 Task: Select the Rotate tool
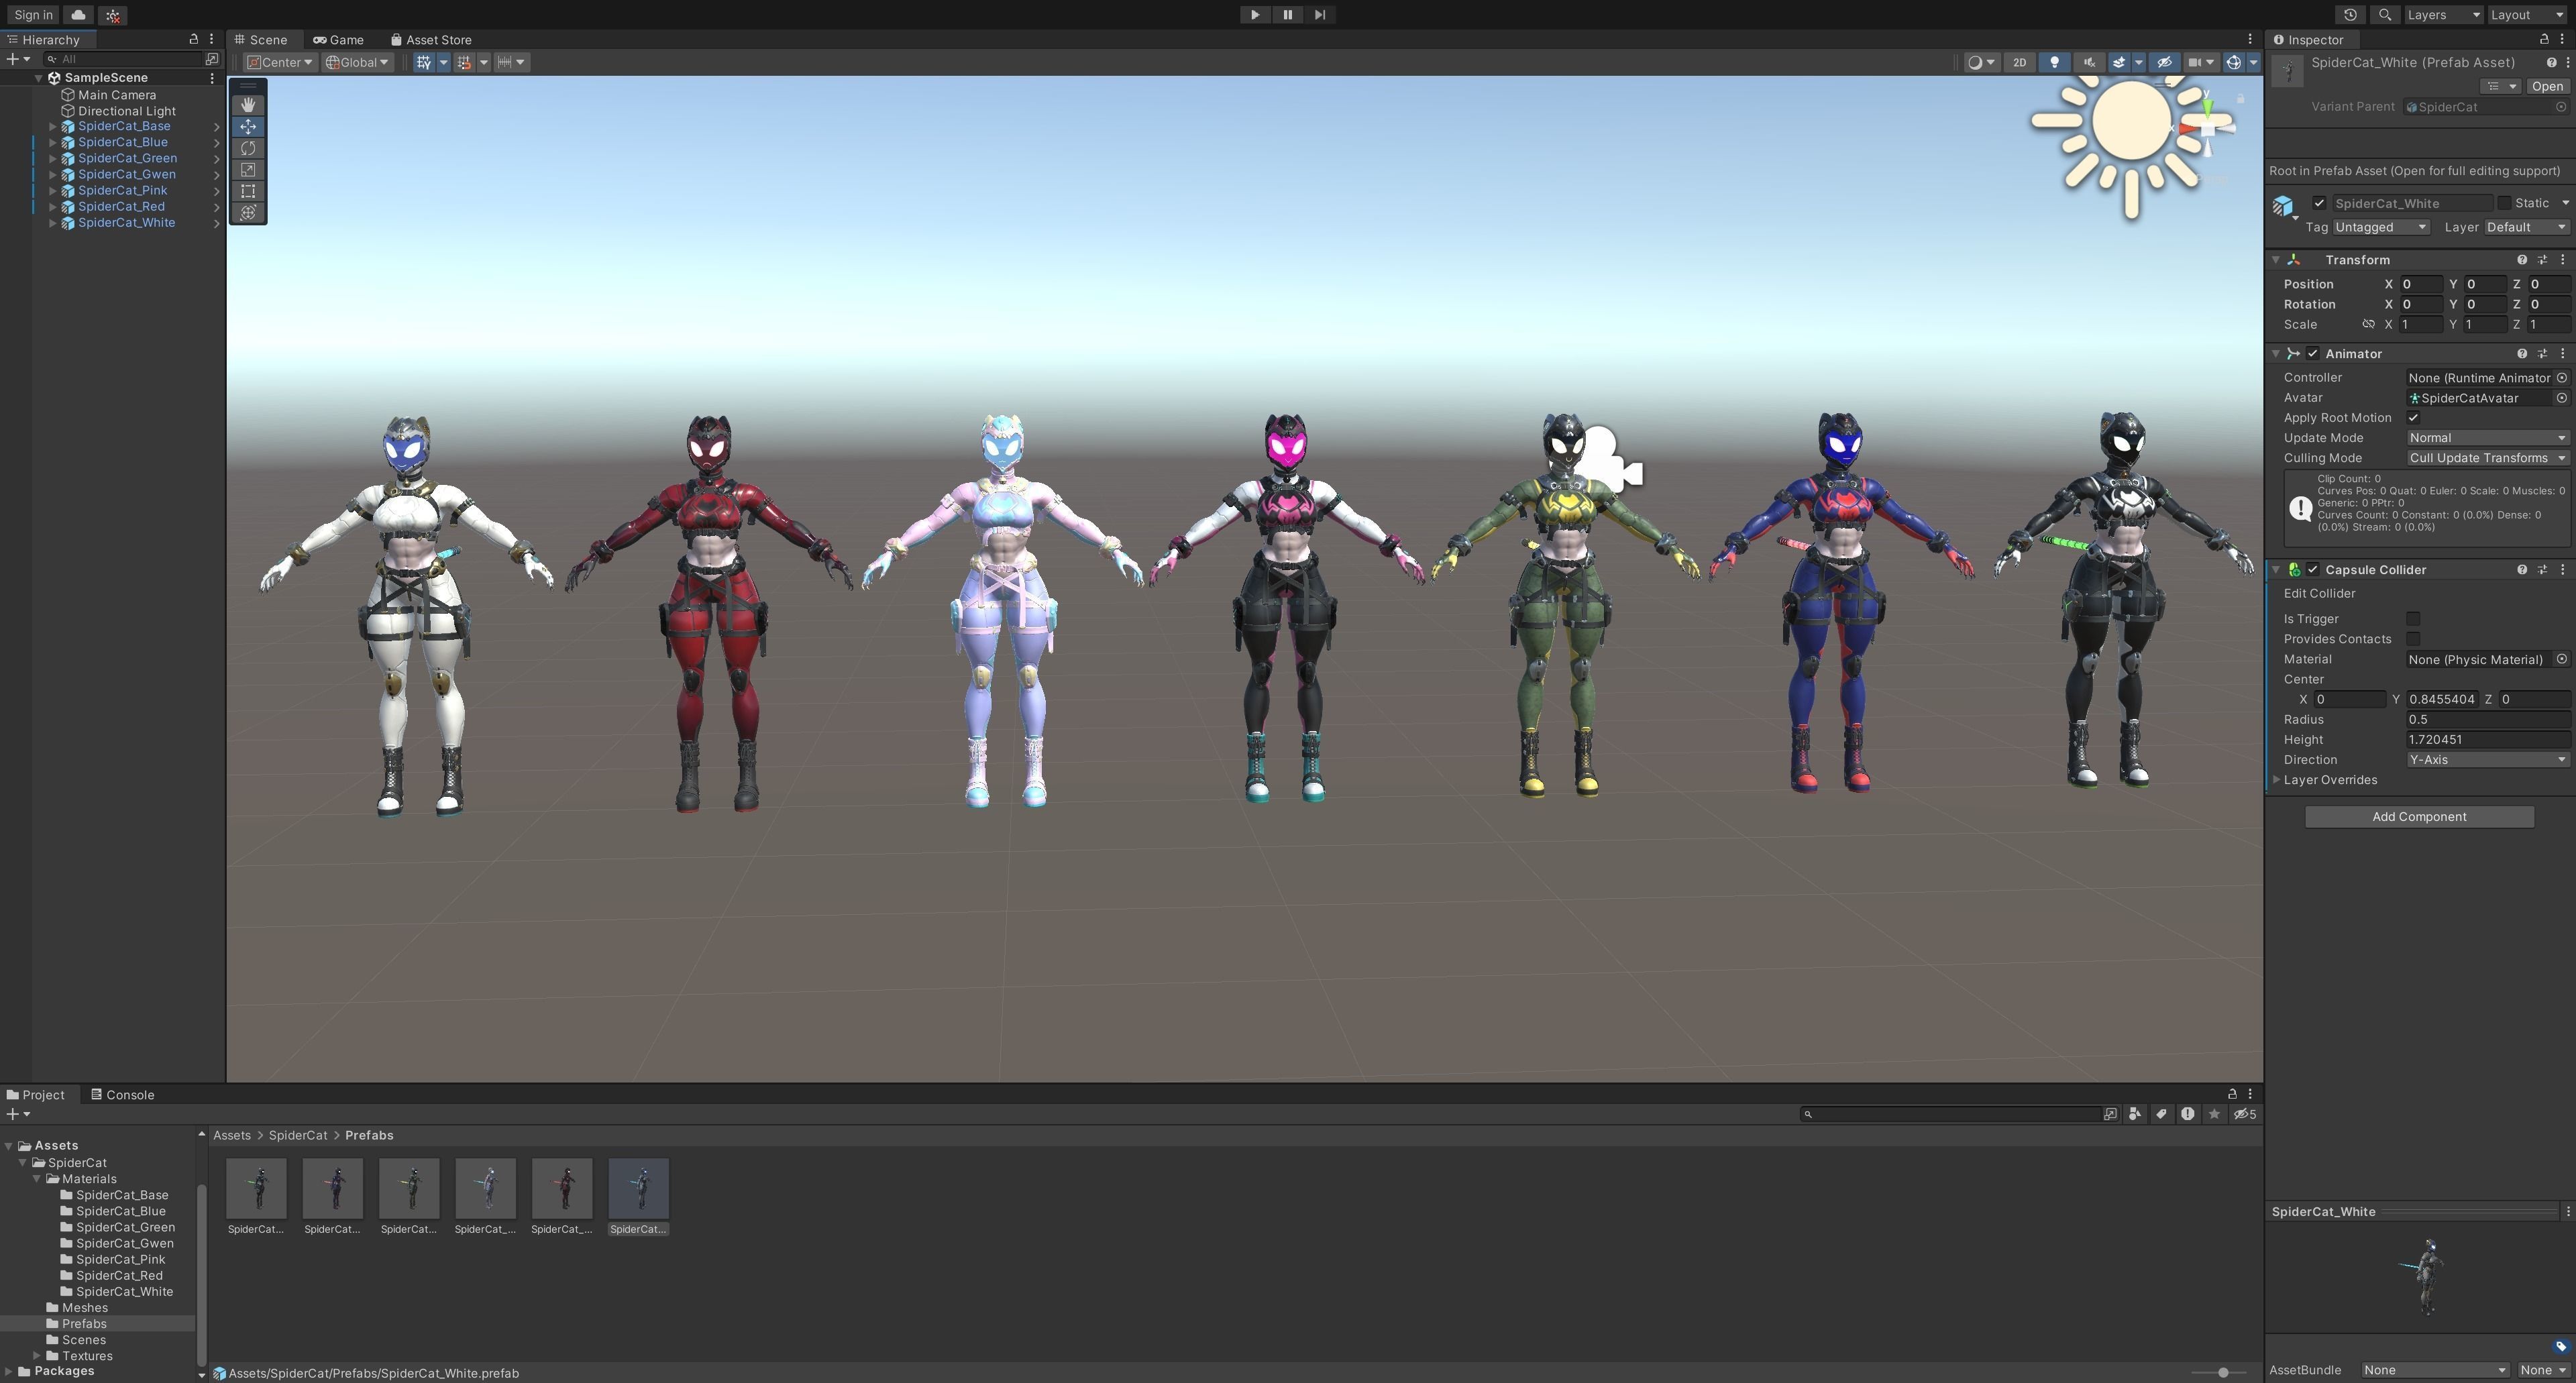click(x=248, y=148)
